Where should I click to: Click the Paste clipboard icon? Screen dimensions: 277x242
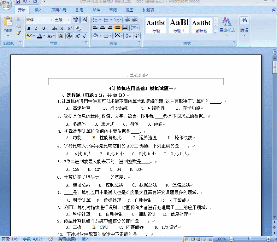click(x=8, y=21)
